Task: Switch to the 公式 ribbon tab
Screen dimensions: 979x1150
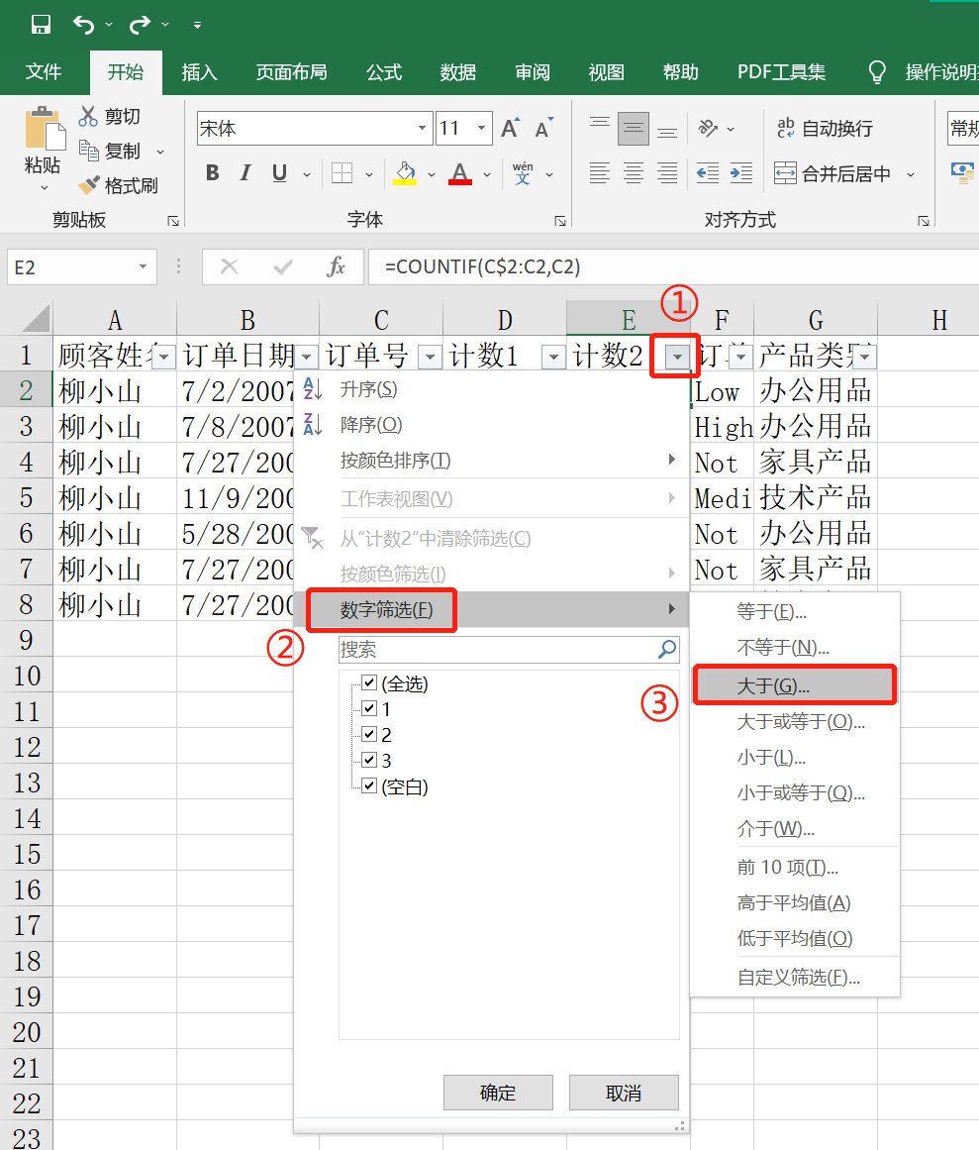Action: (x=384, y=72)
